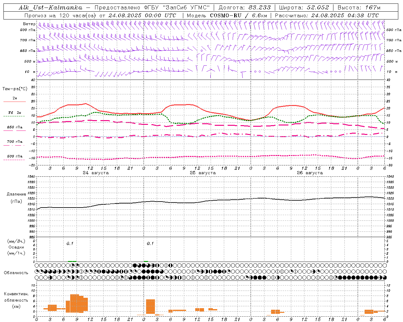Click the 26 августа date label

309,173
